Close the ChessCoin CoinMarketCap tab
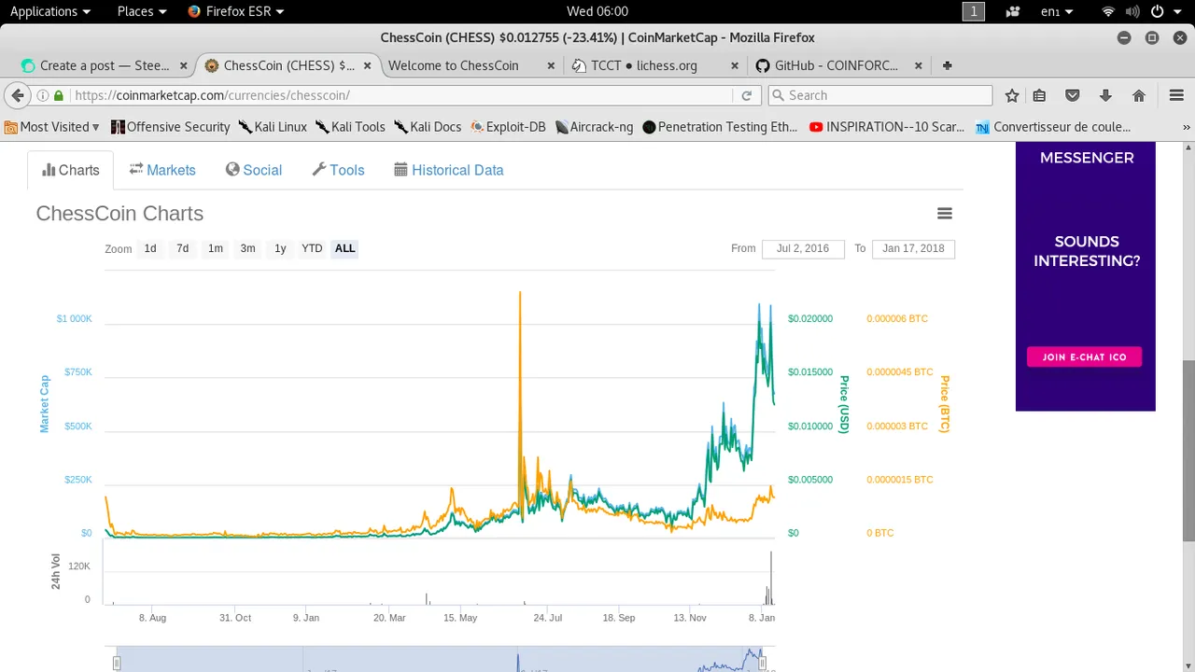The height and width of the screenshot is (672, 1195). click(369, 65)
